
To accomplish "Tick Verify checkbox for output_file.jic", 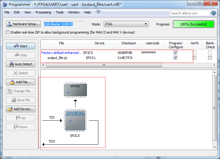I will point(194,57).
